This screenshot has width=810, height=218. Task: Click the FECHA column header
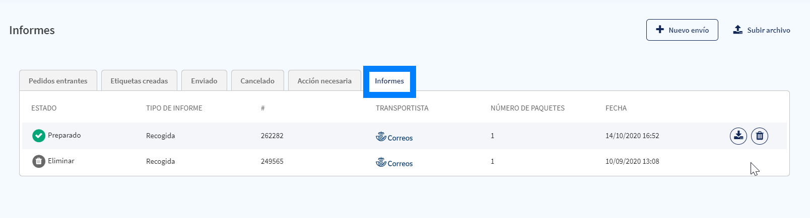click(x=616, y=108)
